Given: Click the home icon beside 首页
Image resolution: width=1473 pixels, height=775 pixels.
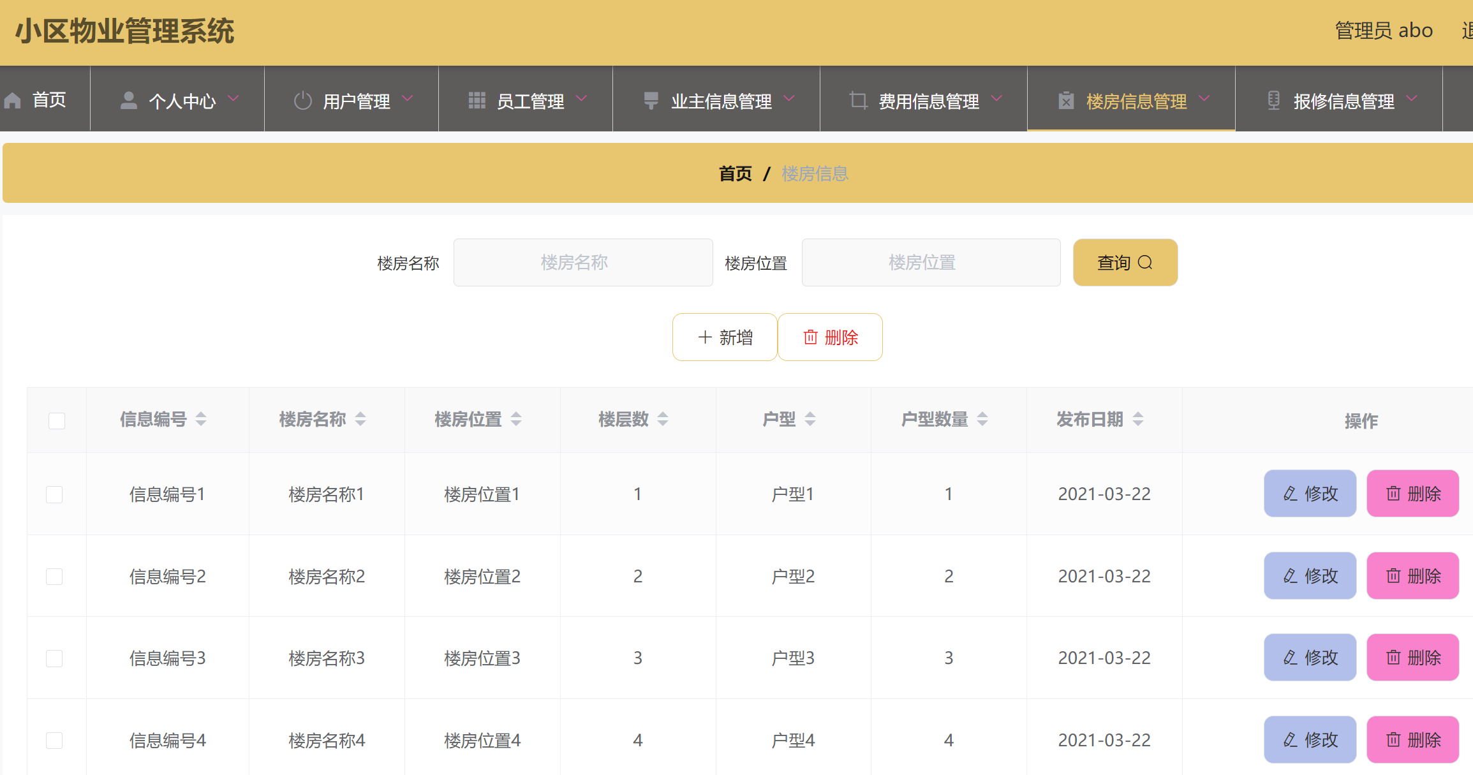Looking at the screenshot, I should point(13,99).
